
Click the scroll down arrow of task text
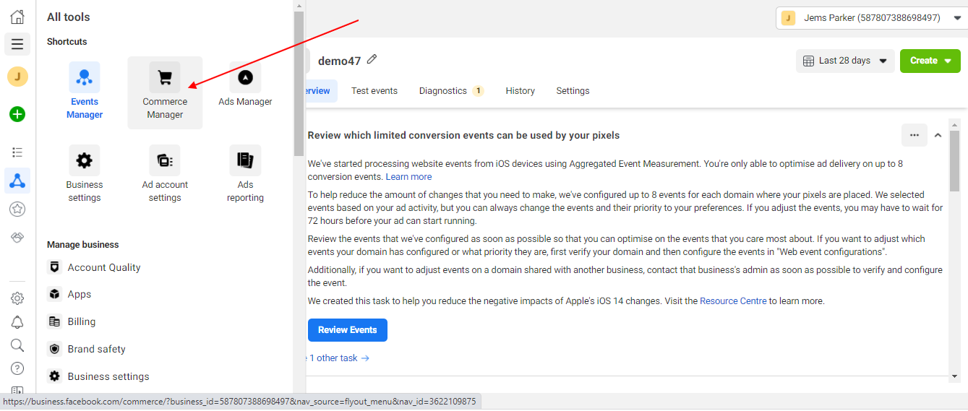click(954, 376)
